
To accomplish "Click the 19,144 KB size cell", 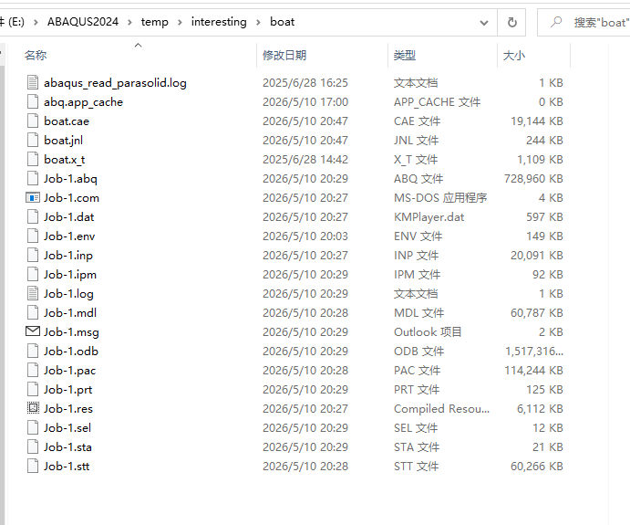I will pos(537,121).
